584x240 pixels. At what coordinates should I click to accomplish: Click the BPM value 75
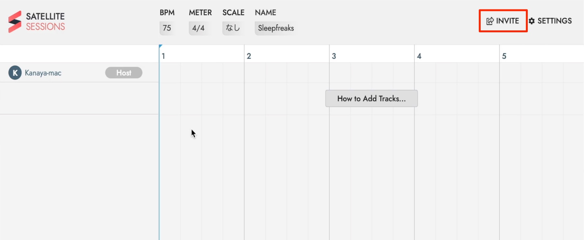[167, 28]
